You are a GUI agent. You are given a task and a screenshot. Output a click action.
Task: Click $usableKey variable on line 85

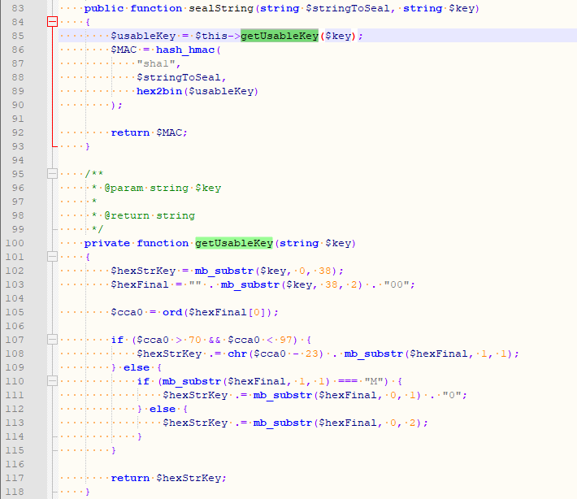[x=143, y=36]
